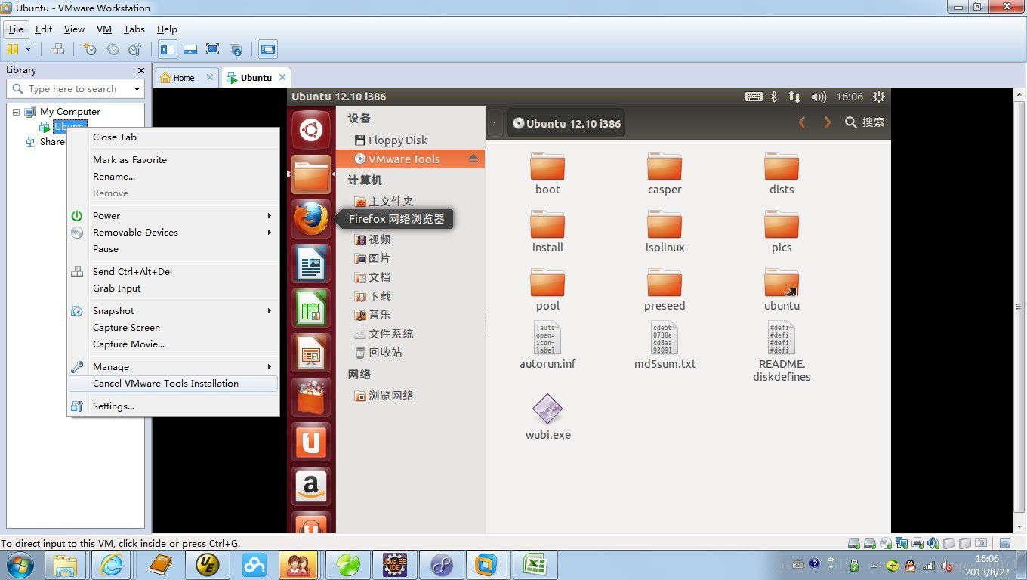Open the Snapshot Manager wrench-clock icon
Screen dimensions: 1027x580
click(135, 49)
